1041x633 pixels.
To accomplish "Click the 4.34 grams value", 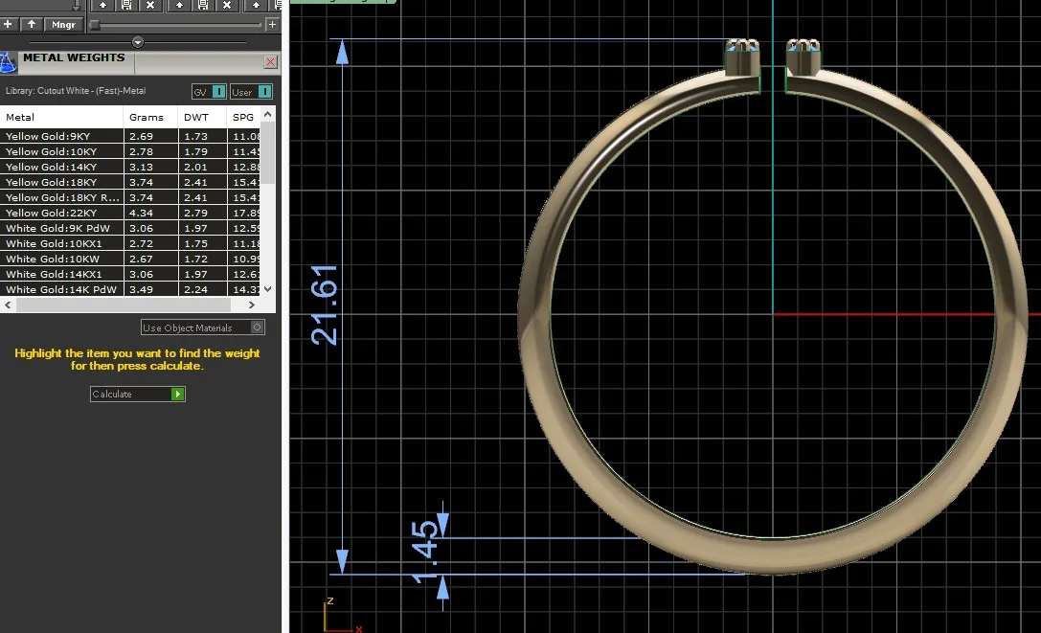I will pyautogui.click(x=142, y=214).
